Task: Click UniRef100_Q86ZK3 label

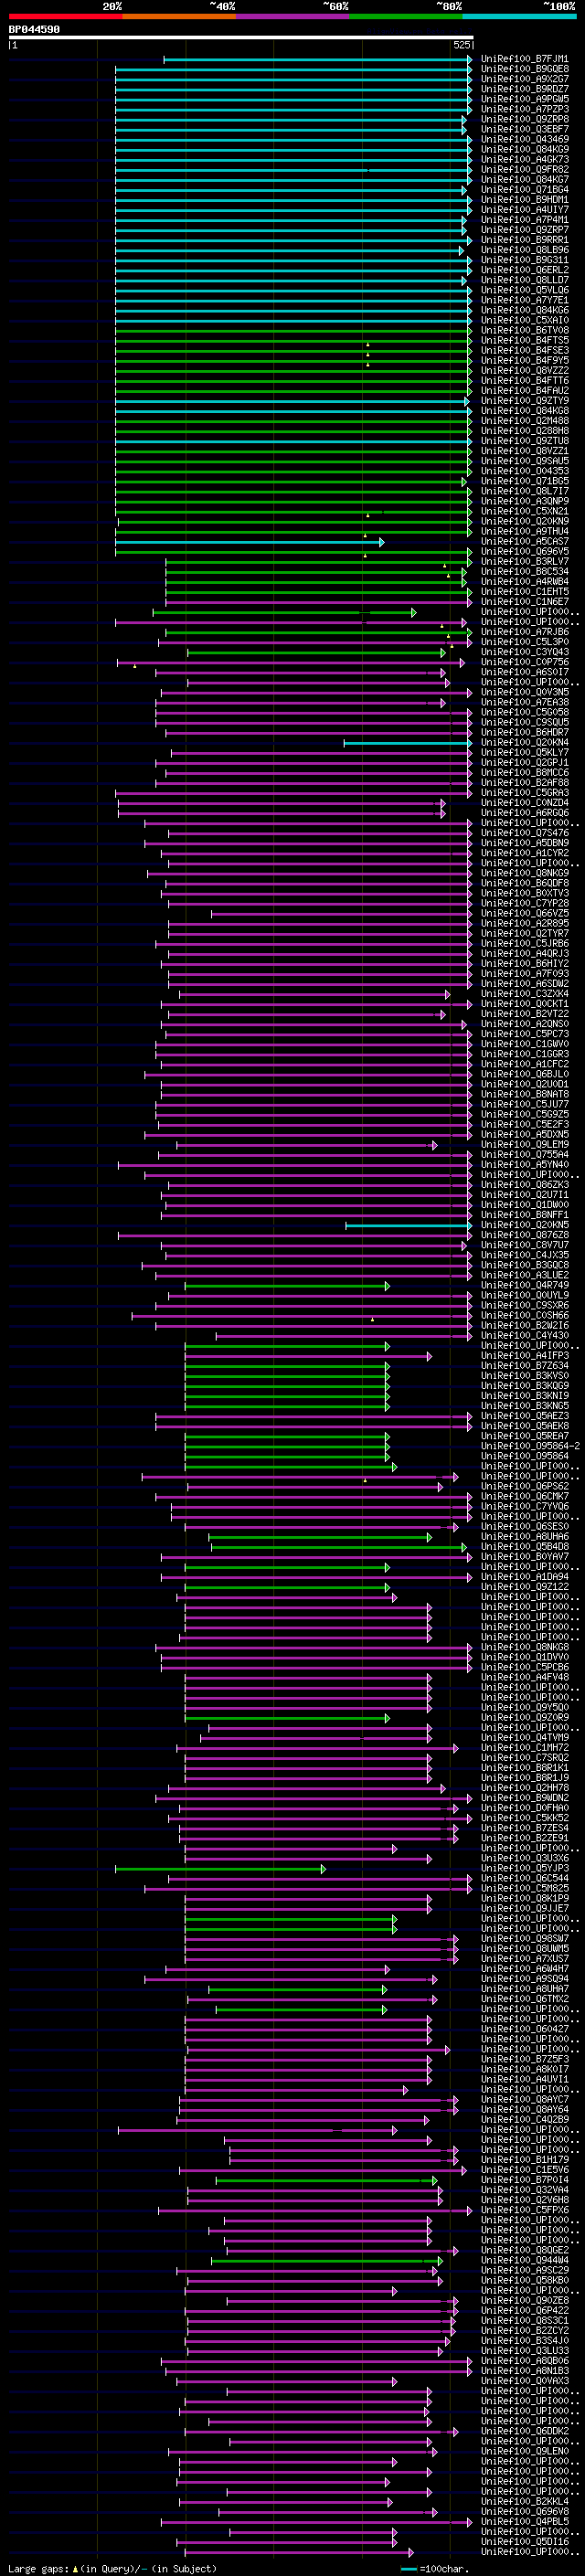Action: pos(525,1184)
